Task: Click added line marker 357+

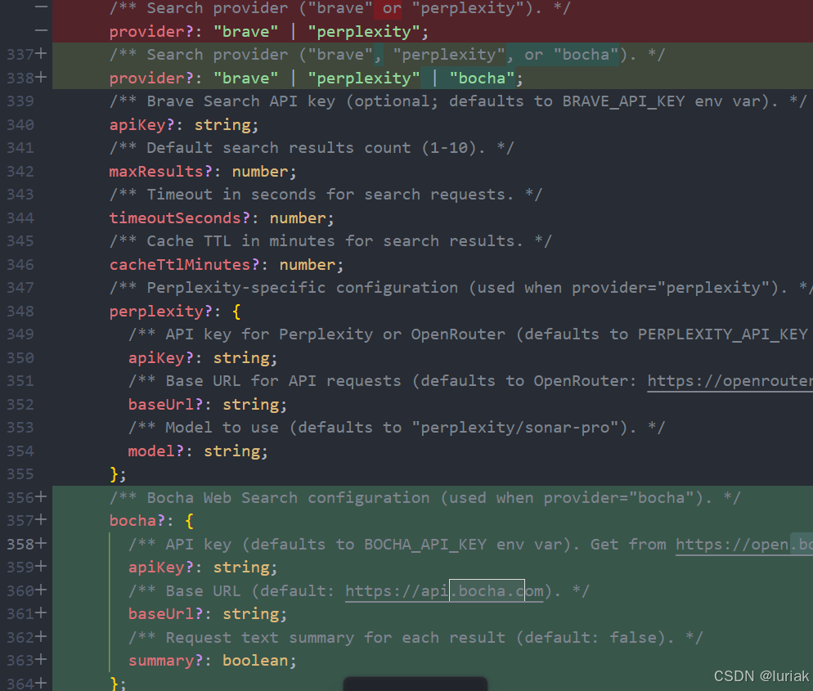Action: point(26,520)
